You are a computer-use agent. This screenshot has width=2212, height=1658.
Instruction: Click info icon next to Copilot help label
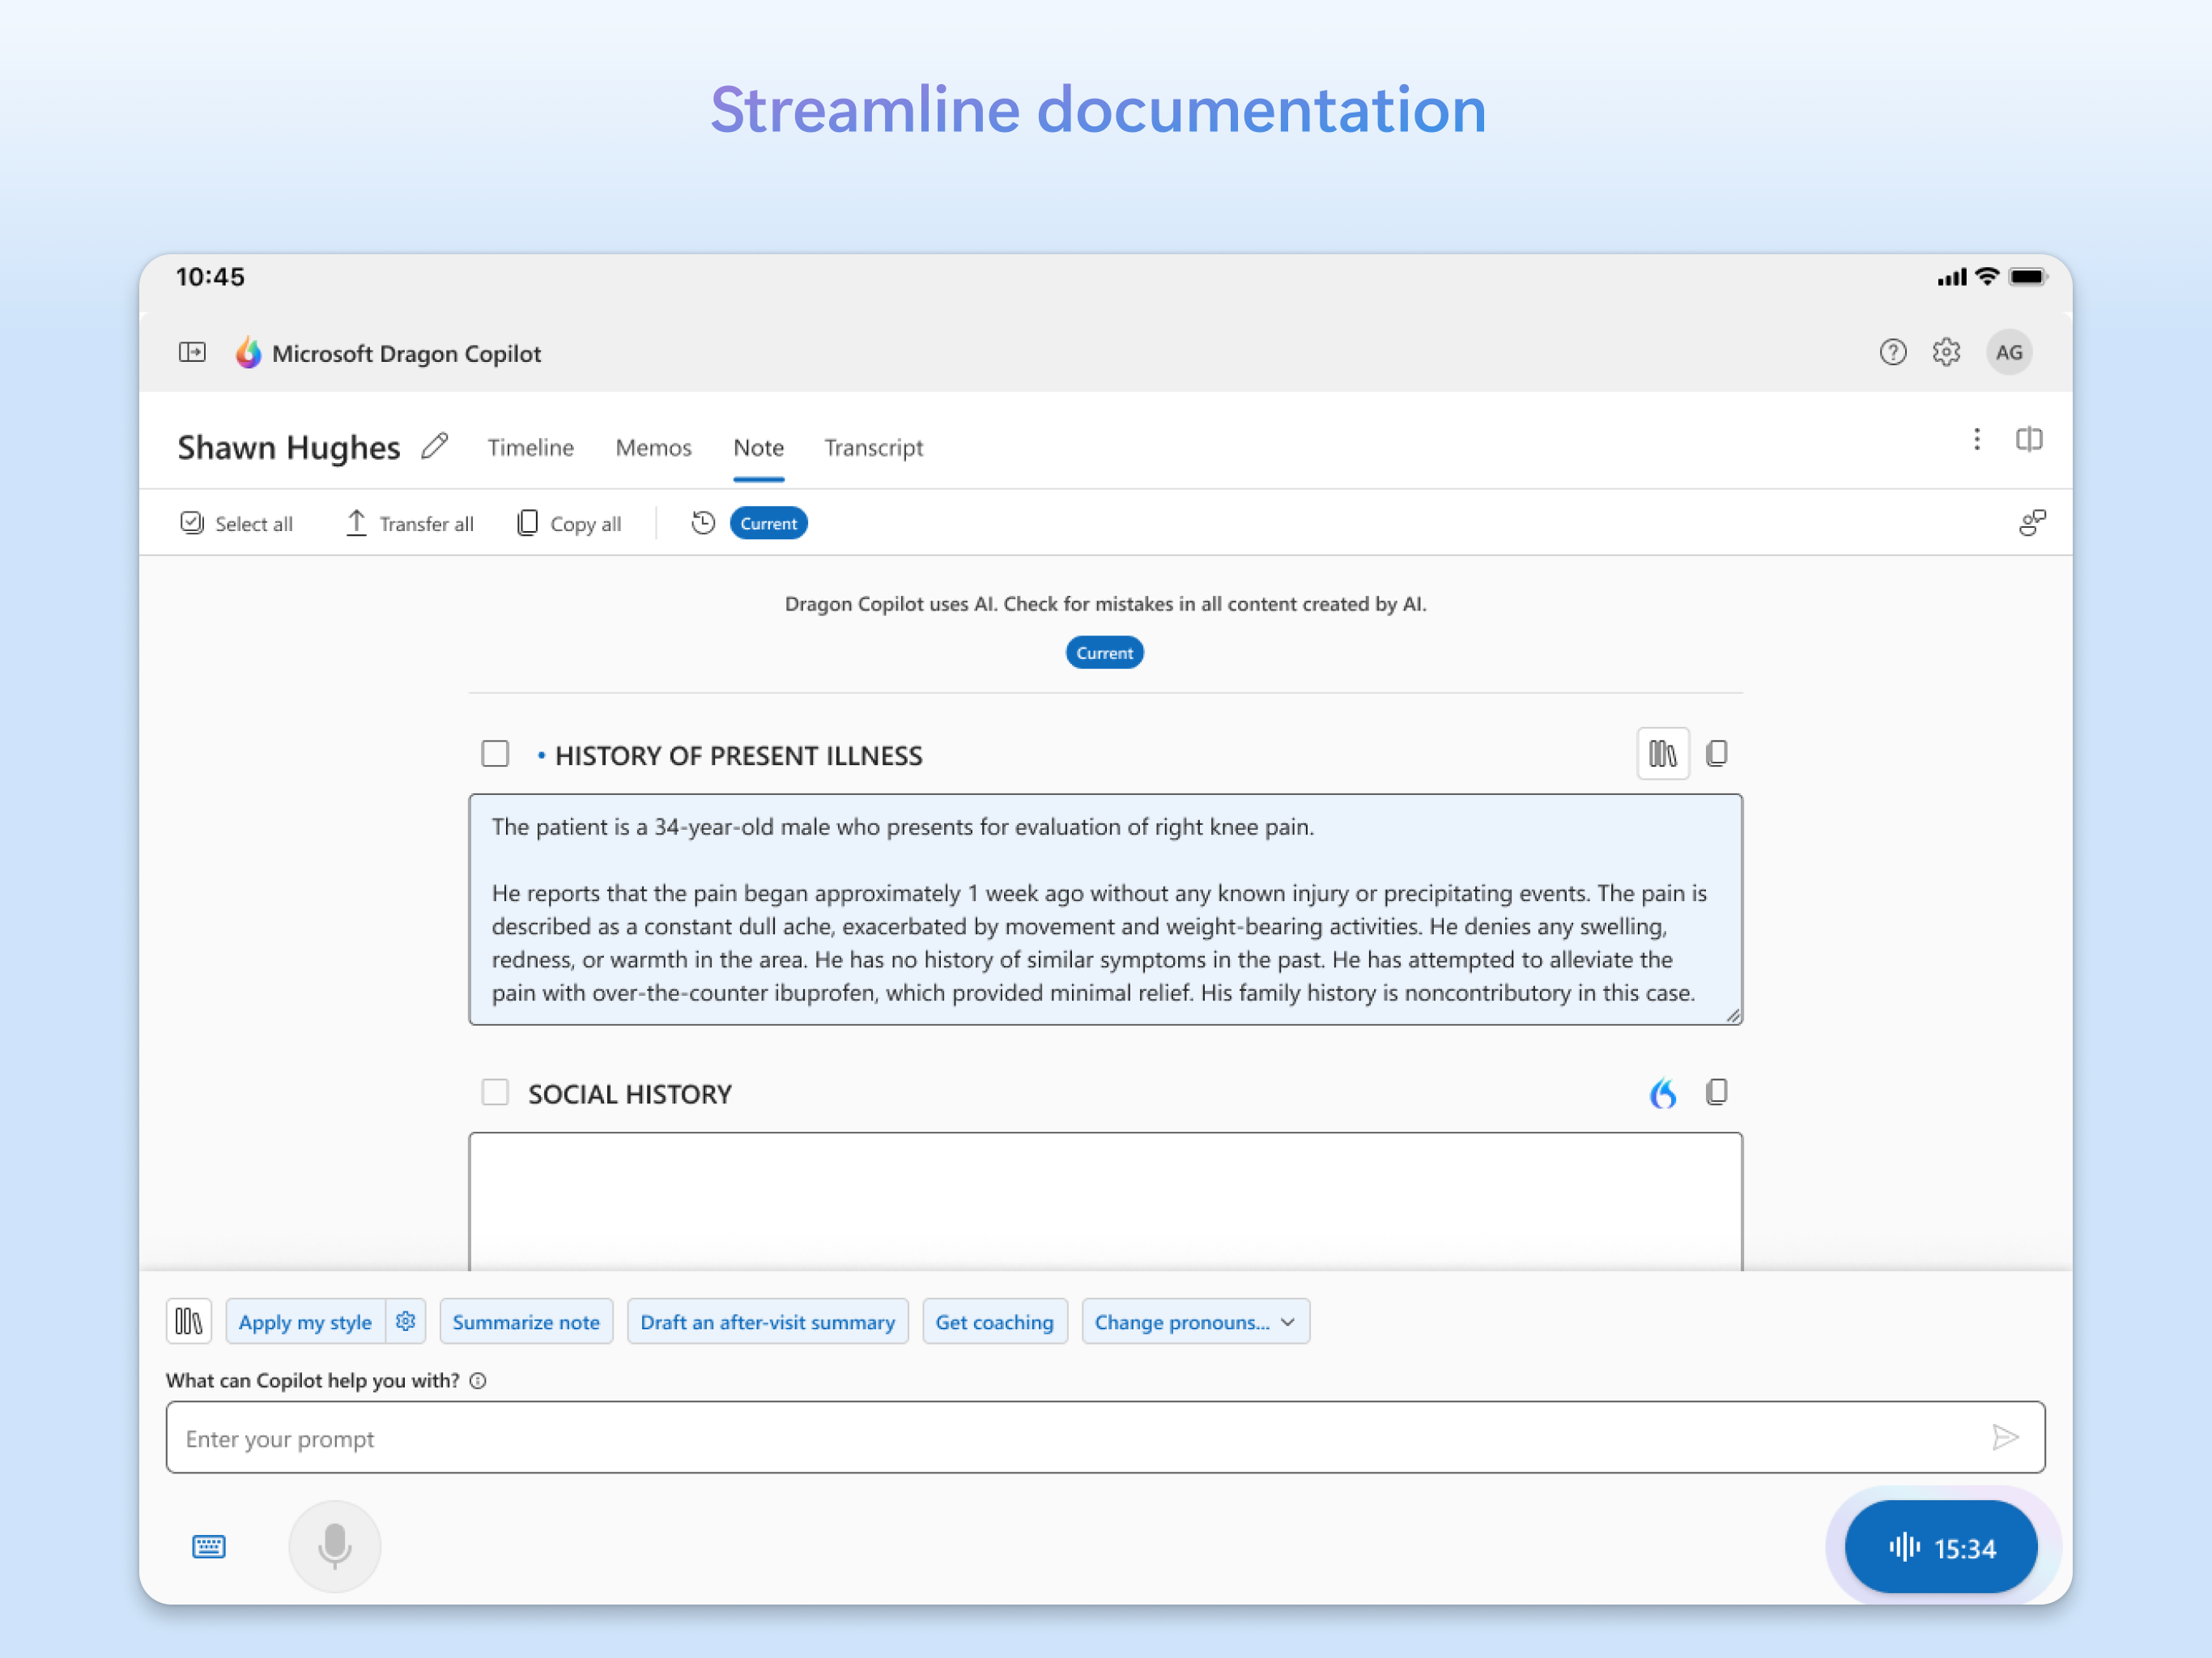(478, 1381)
